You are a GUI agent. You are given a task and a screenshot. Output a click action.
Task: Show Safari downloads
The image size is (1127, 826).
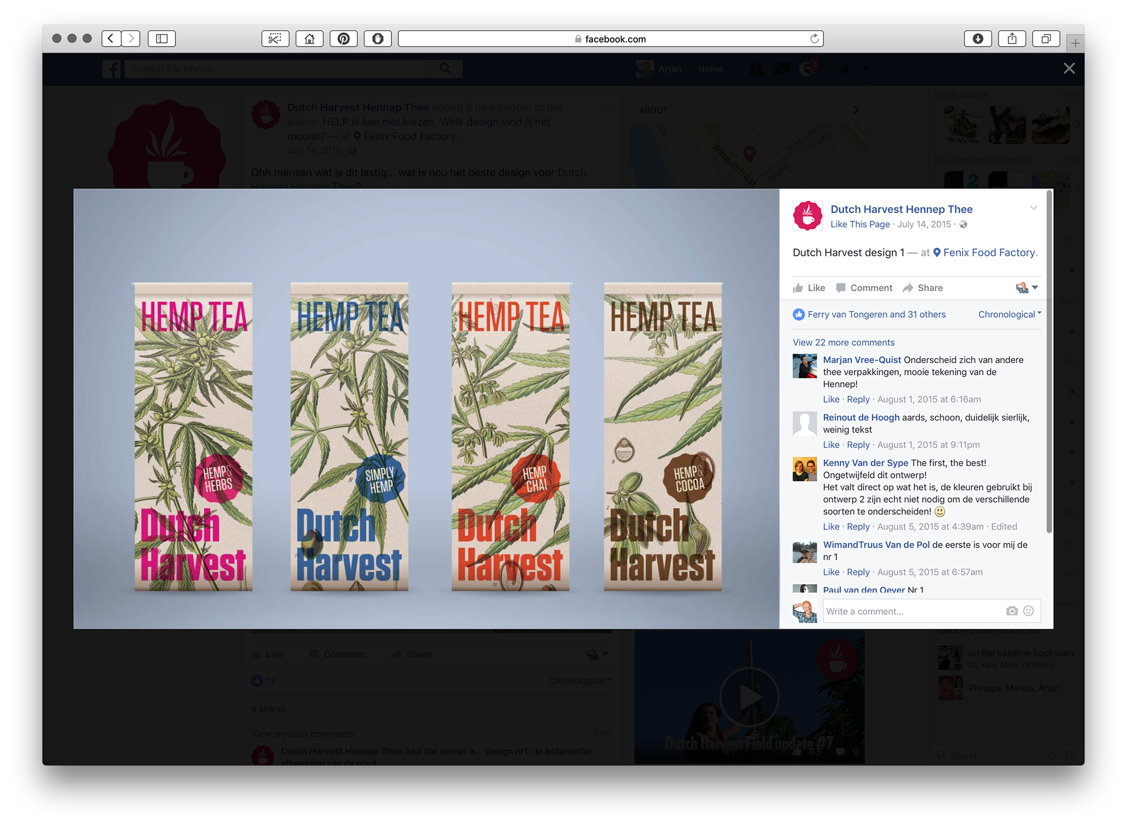coord(978,39)
